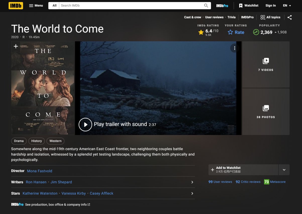The width and height of the screenshot is (302, 214).
Task: Focus the Search IMDb input field
Action: pos(131,6)
